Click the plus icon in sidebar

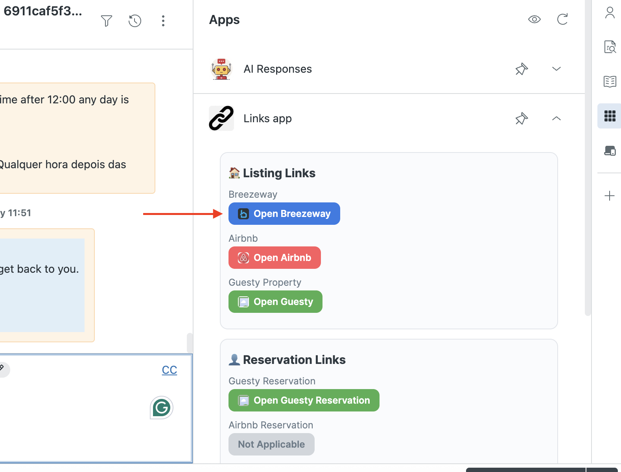coord(610,196)
